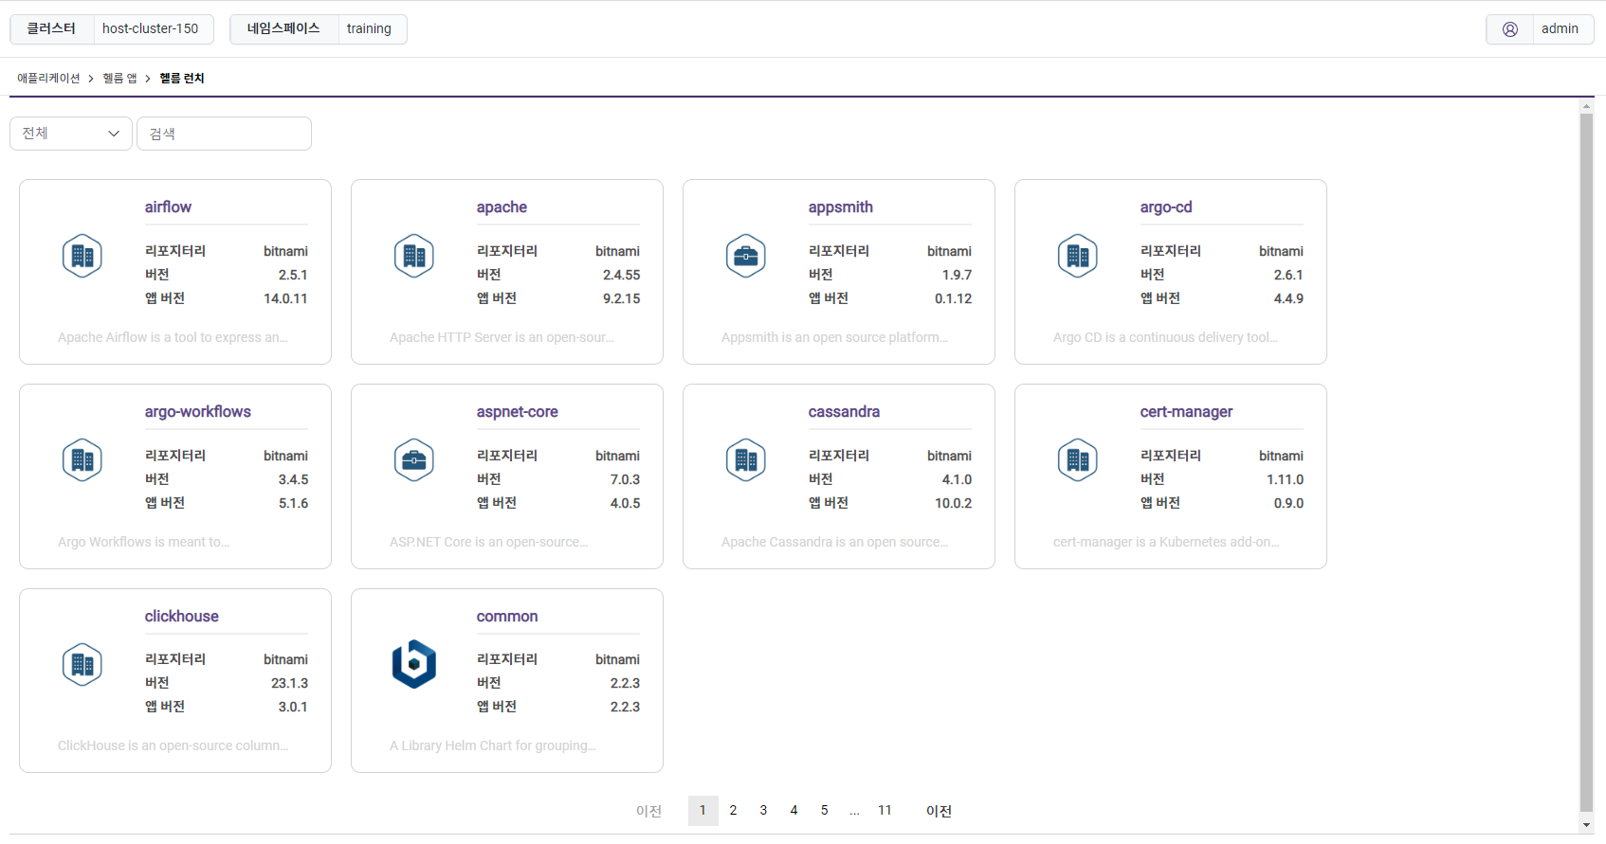1606x844 pixels.
Task: Click the cassandra chart icon
Action: pos(746,460)
